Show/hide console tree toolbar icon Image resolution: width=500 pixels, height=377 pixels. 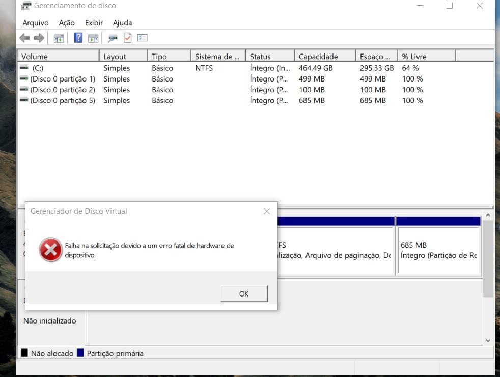[59, 38]
